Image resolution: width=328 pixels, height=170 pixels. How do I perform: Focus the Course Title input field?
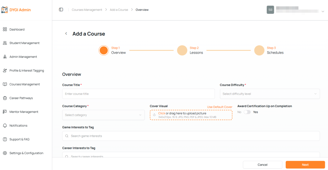[x=138, y=94]
